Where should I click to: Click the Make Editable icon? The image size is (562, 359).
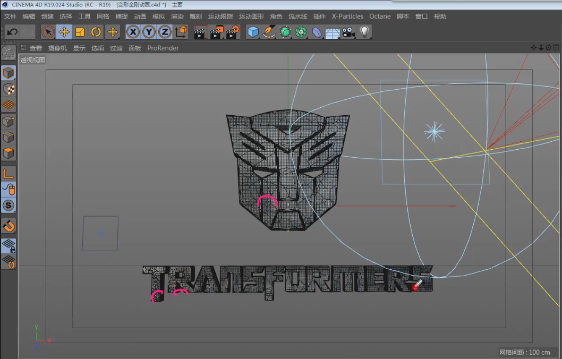click(8, 53)
